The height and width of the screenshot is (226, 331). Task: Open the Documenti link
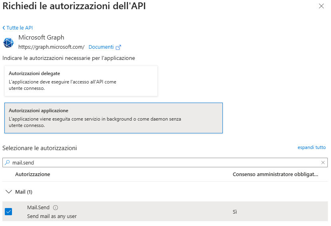pos(101,47)
